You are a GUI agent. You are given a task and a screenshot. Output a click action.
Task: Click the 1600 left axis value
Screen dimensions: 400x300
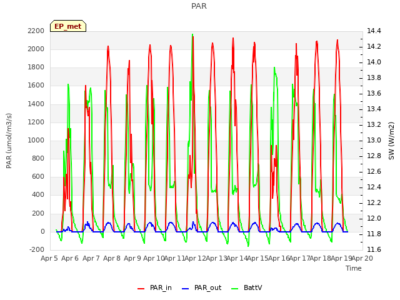click(36, 86)
